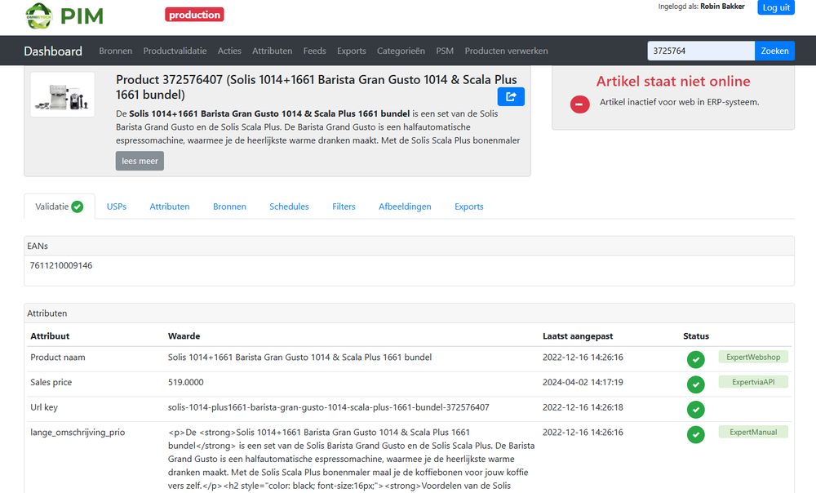This screenshot has height=493, width=816.
Task: Open the Schedules tab
Action: pyautogui.click(x=290, y=207)
